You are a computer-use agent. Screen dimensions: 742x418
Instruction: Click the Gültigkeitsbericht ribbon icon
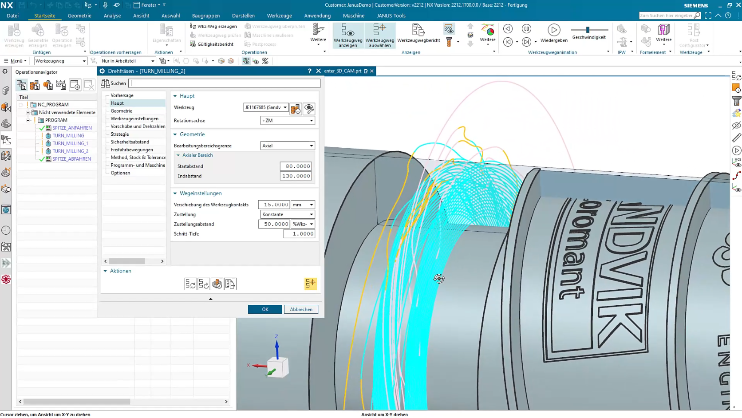[212, 44]
